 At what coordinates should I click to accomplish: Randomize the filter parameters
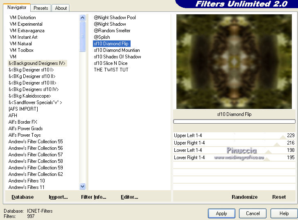(245, 197)
